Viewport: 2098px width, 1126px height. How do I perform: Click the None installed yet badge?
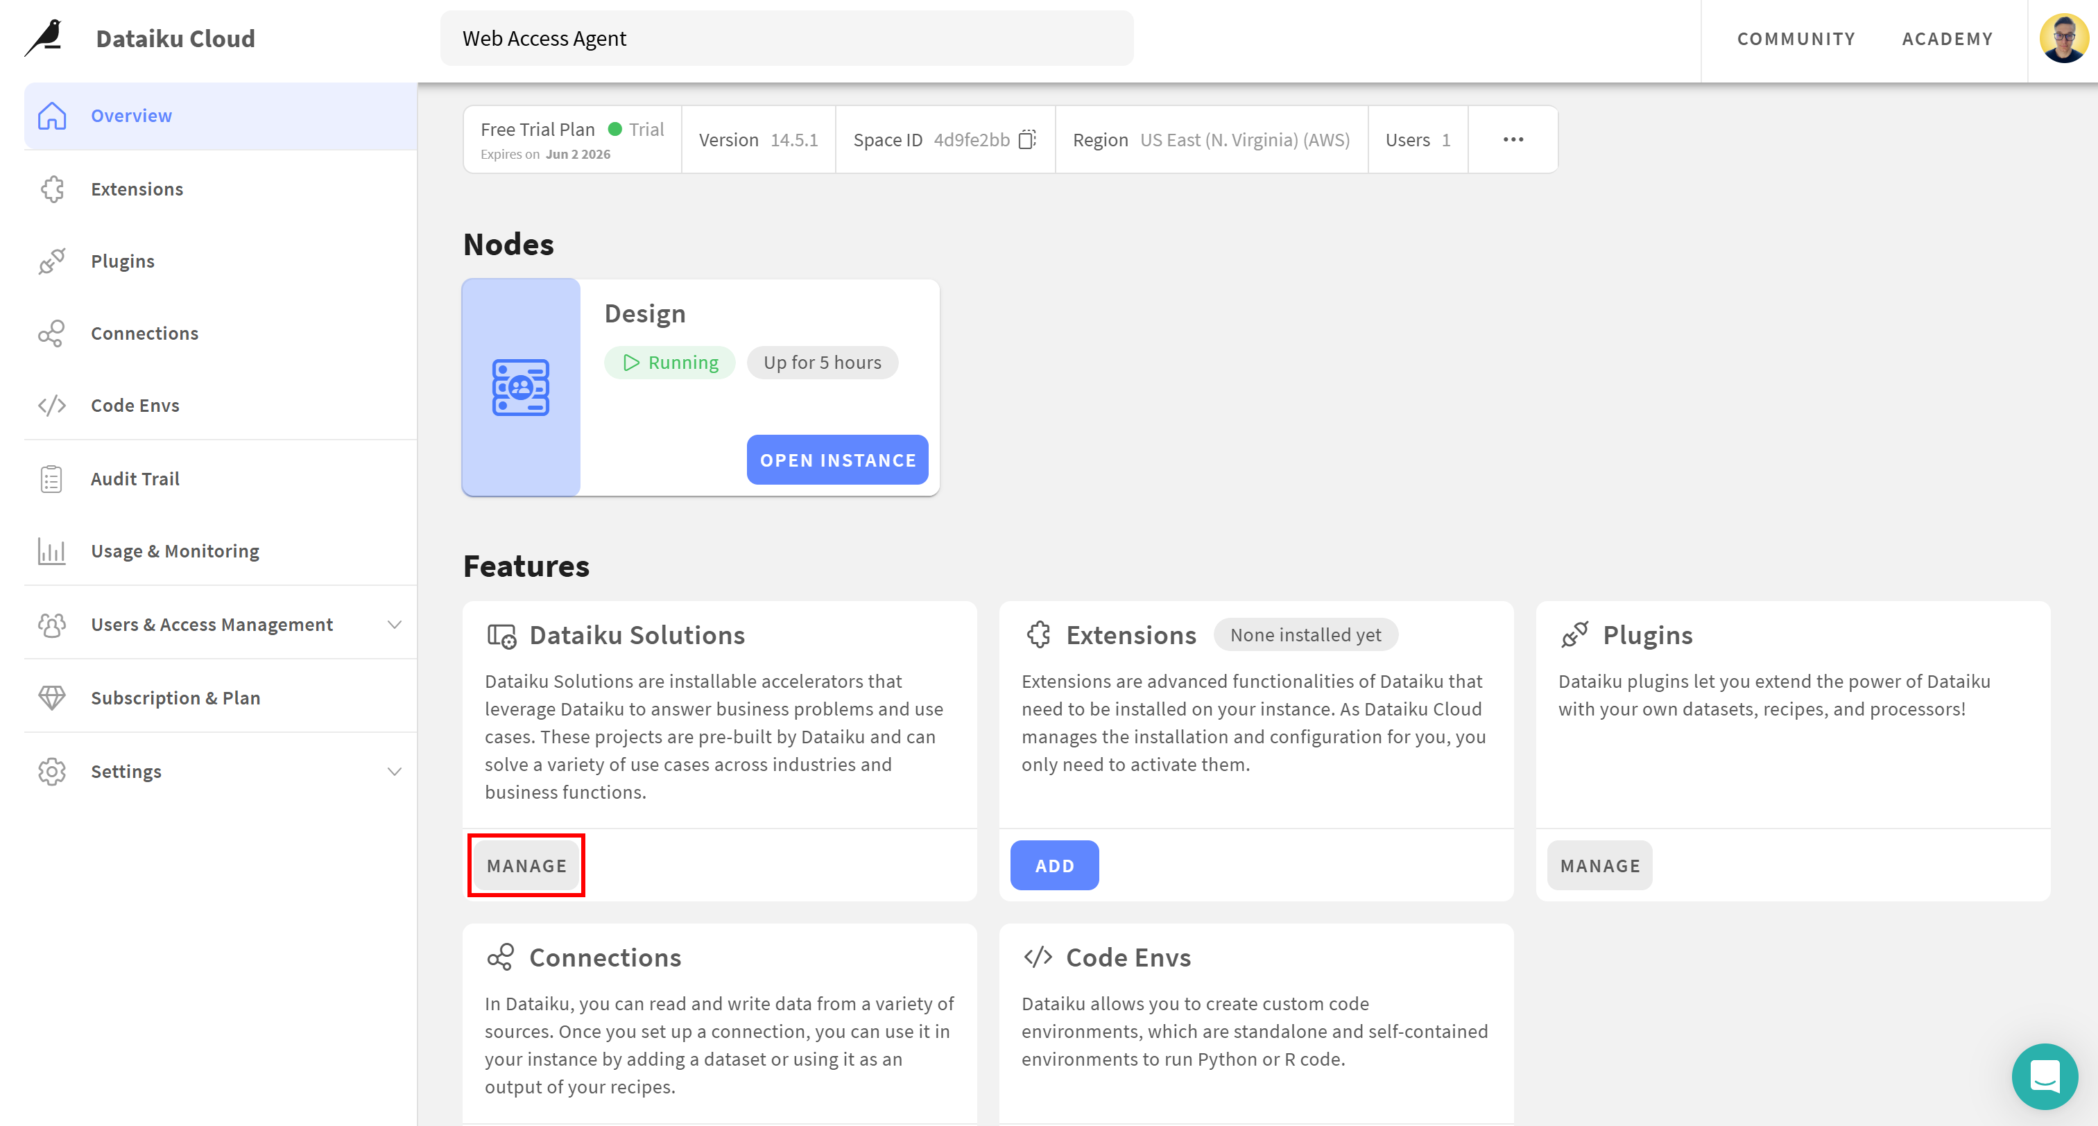click(1305, 635)
